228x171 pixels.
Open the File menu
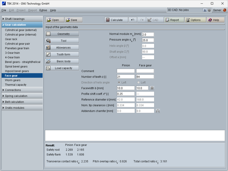4,10
